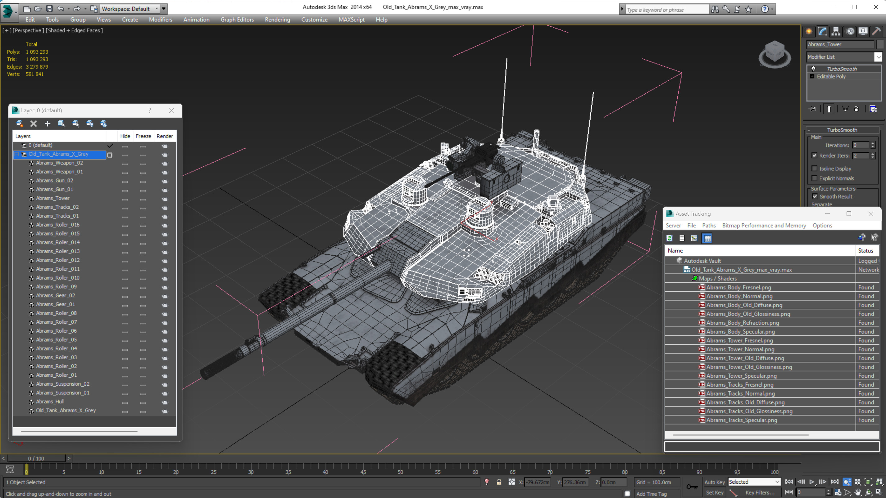
Task: Toggle the Explicit Normals checkbox
Action: [814, 178]
